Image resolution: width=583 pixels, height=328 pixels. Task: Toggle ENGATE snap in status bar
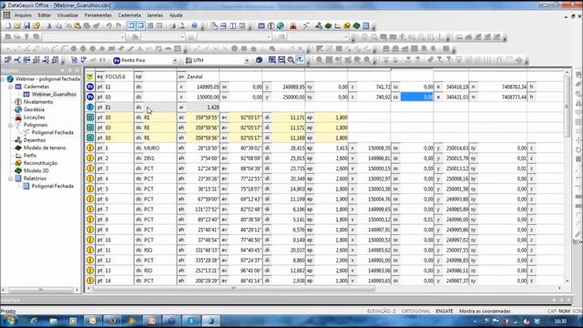(x=445, y=311)
